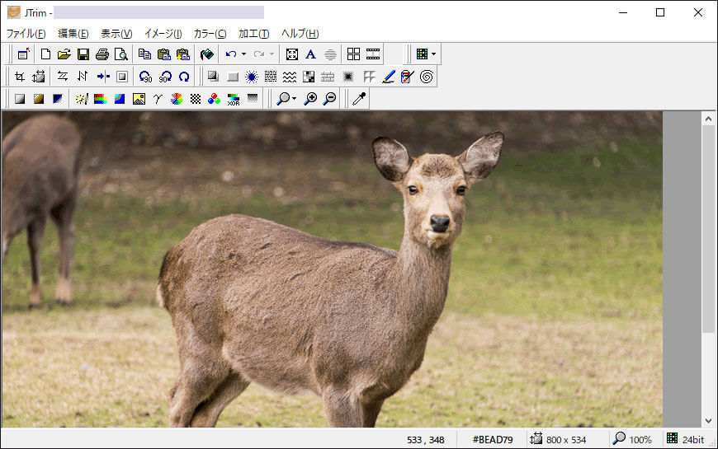Open the magnifier zoom level dropdown

(294, 99)
